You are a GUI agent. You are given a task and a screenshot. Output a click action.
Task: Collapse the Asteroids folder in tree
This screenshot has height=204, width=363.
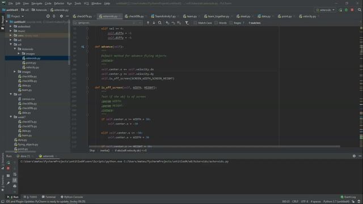coord(15,49)
